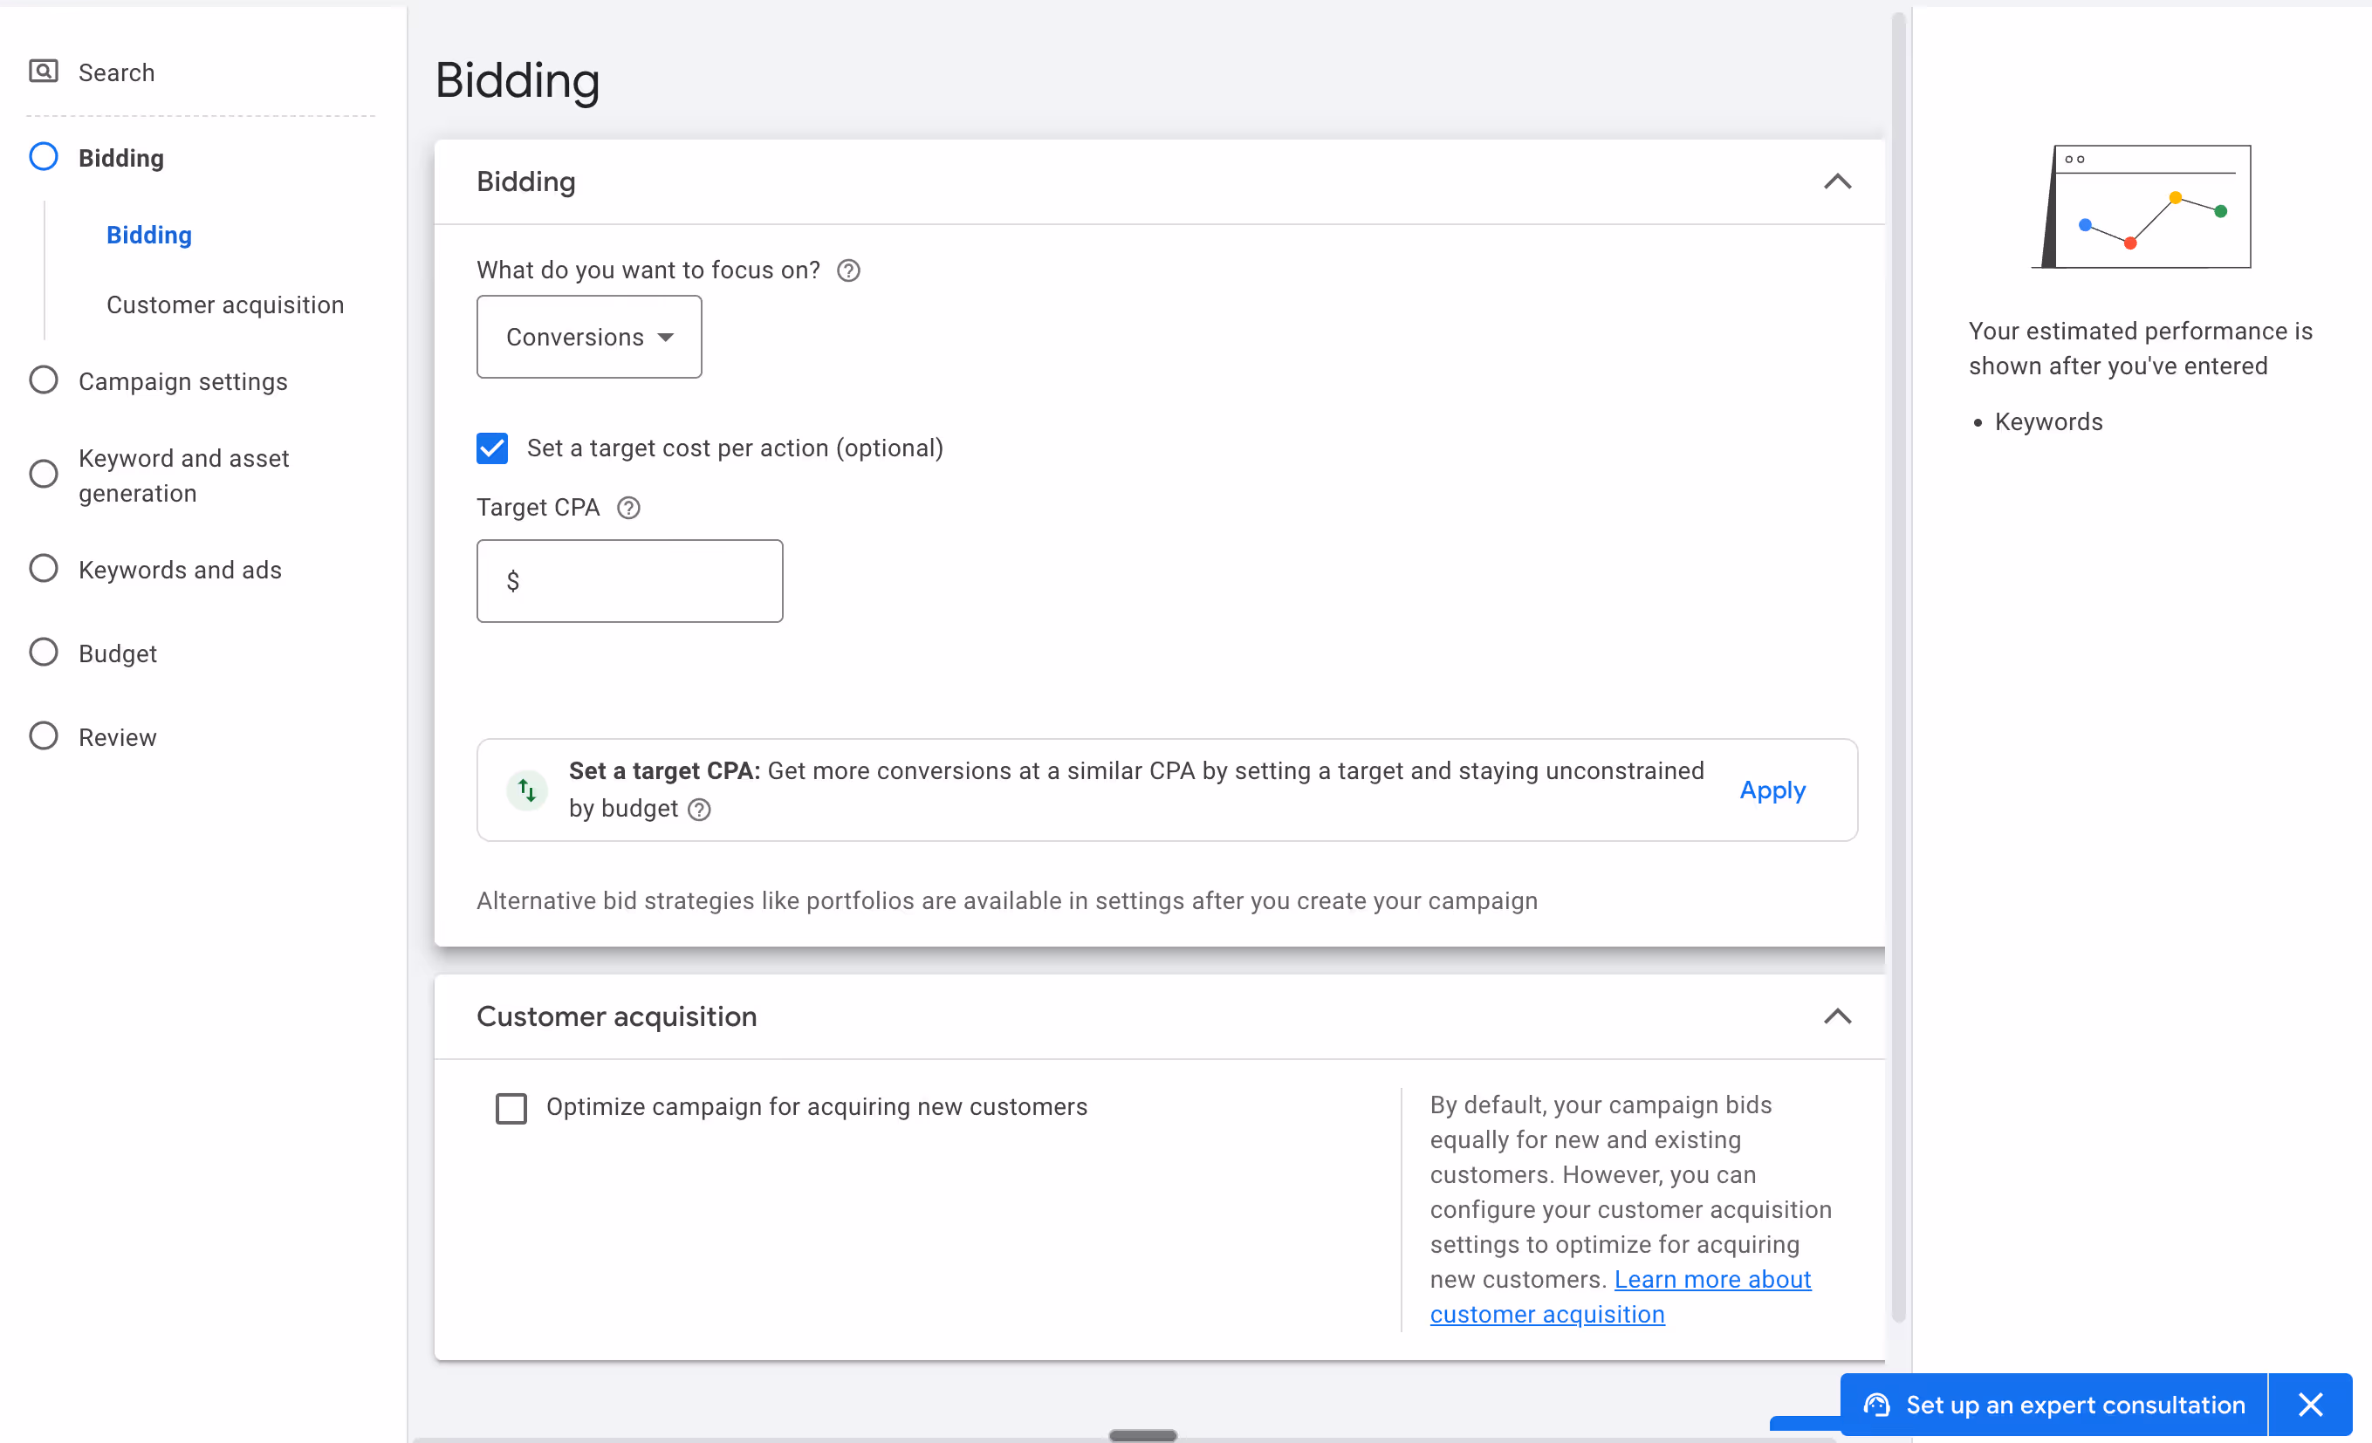The image size is (2372, 1443).
Task: Click the Search campaign type icon
Action: [44, 72]
